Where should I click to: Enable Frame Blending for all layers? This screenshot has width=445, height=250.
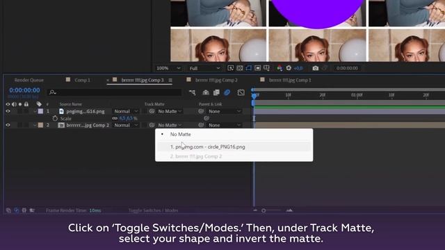coord(216,92)
